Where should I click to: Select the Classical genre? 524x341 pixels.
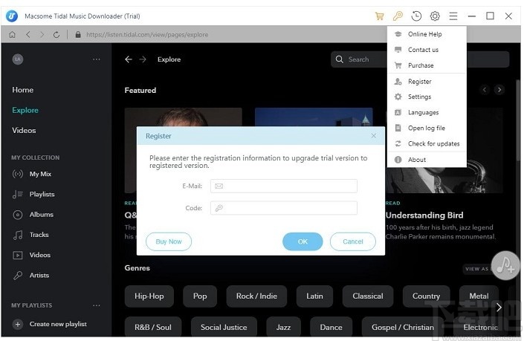tap(368, 296)
